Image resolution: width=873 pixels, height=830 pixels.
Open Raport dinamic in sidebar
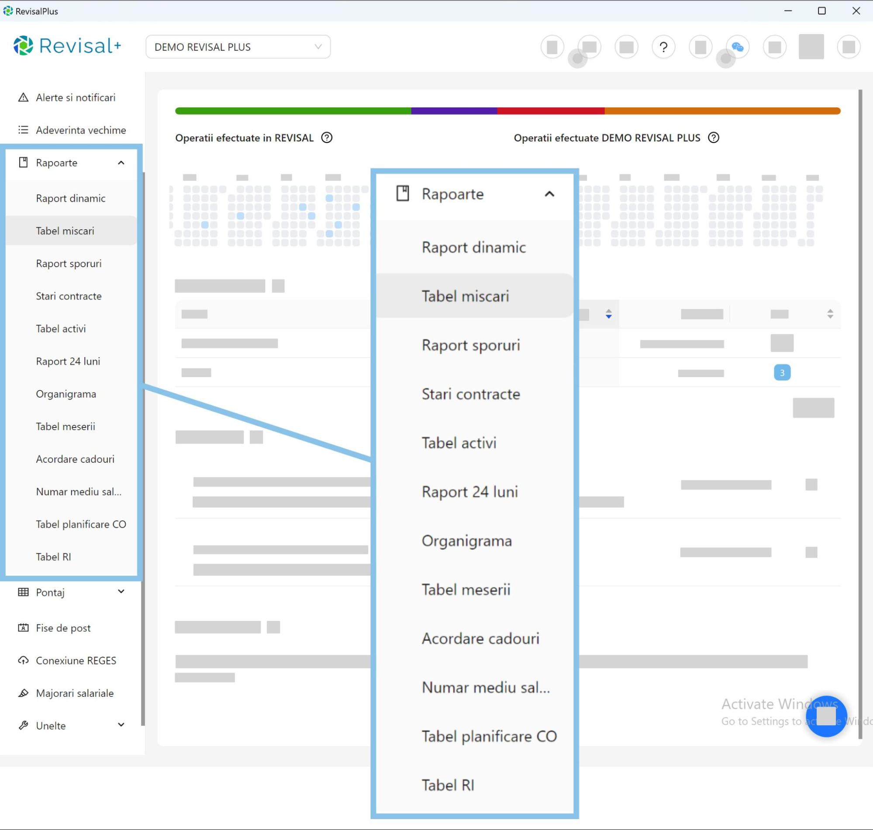(x=71, y=198)
